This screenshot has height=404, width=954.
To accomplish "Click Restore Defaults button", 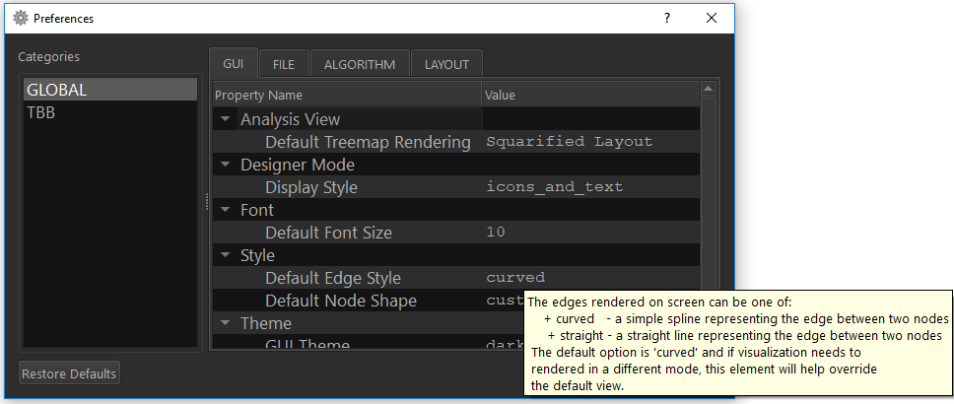I will pos(70,373).
